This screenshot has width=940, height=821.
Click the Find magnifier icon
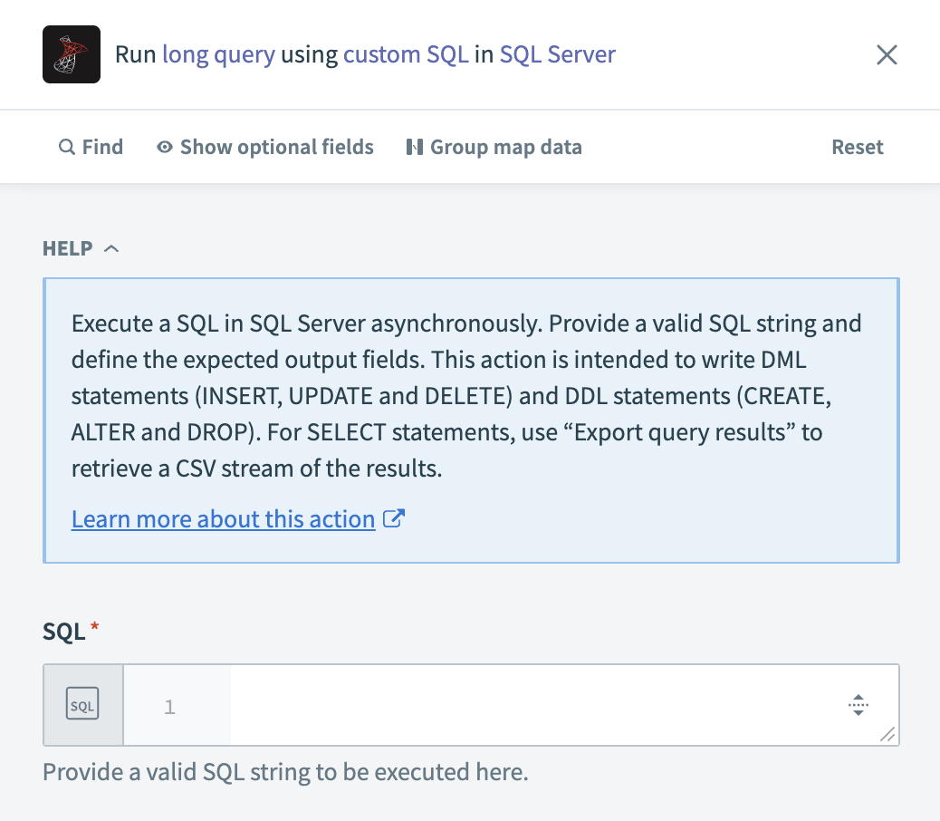tap(66, 146)
